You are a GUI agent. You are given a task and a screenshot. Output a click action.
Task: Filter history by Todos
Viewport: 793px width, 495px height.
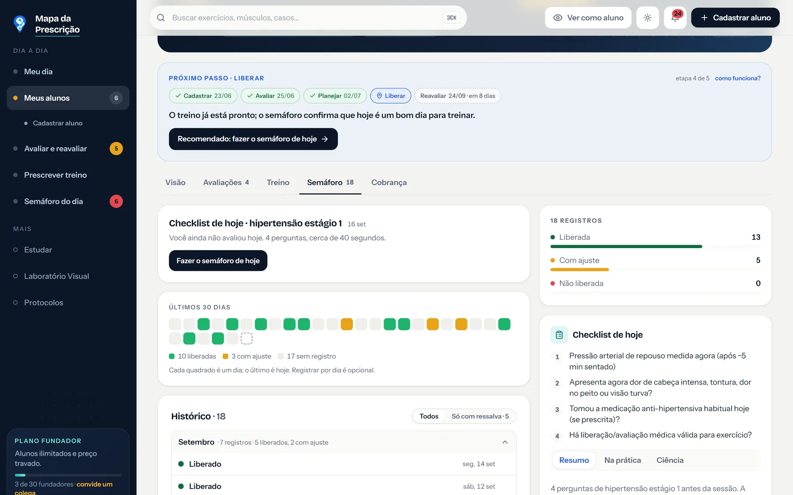coord(429,416)
